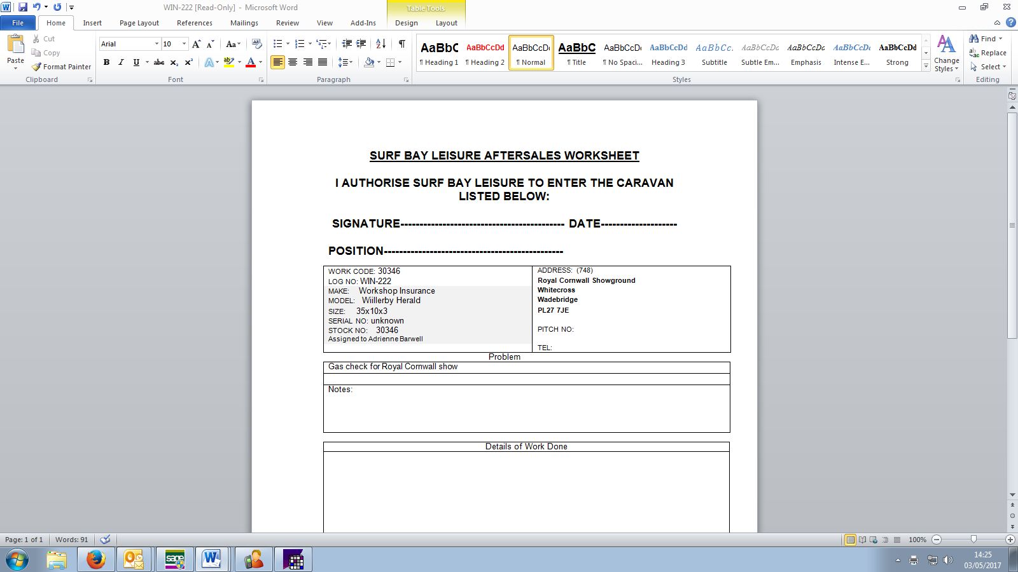Switch to Full Screen Reading view

tap(862, 540)
